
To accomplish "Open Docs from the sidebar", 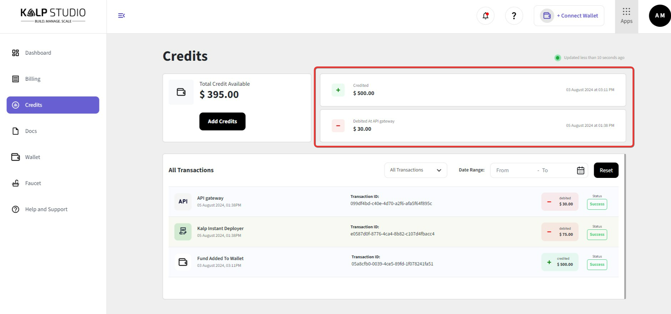I will (31, 131).
